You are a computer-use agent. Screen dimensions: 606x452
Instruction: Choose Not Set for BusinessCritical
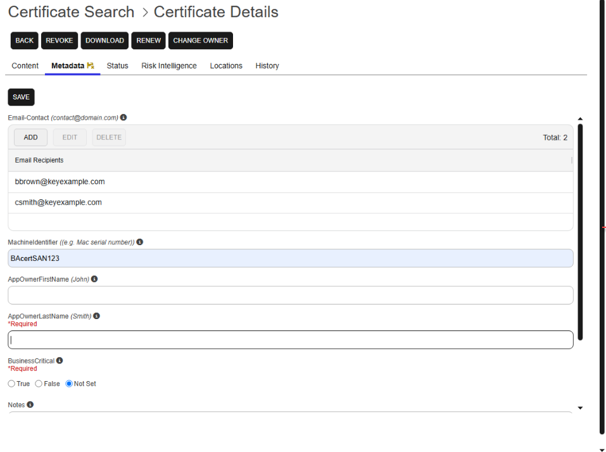pyautogui.click(x=69, y=384)
